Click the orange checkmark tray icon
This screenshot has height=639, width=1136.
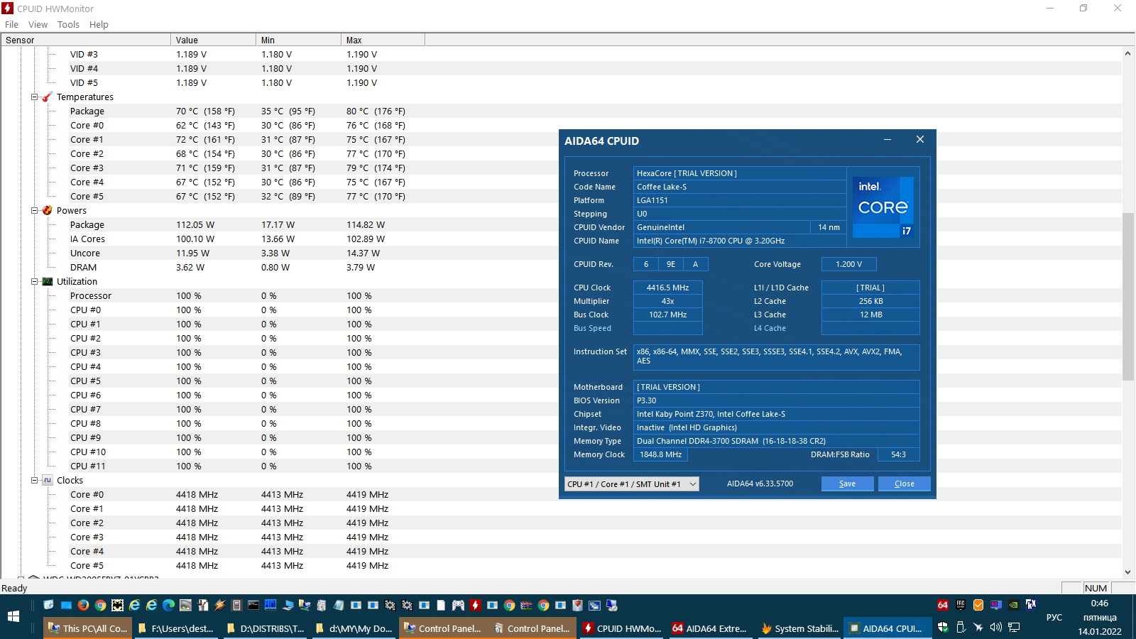(x=978, y=605)
